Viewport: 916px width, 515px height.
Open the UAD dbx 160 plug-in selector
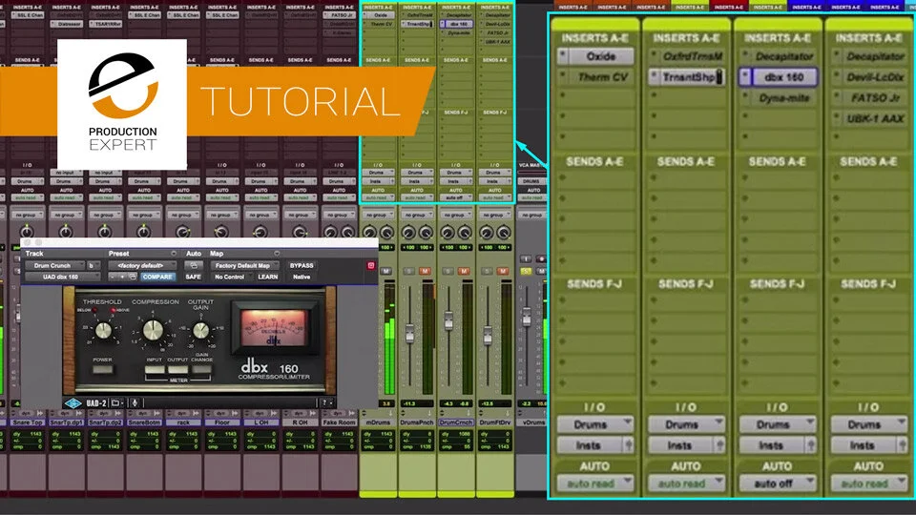63,277
